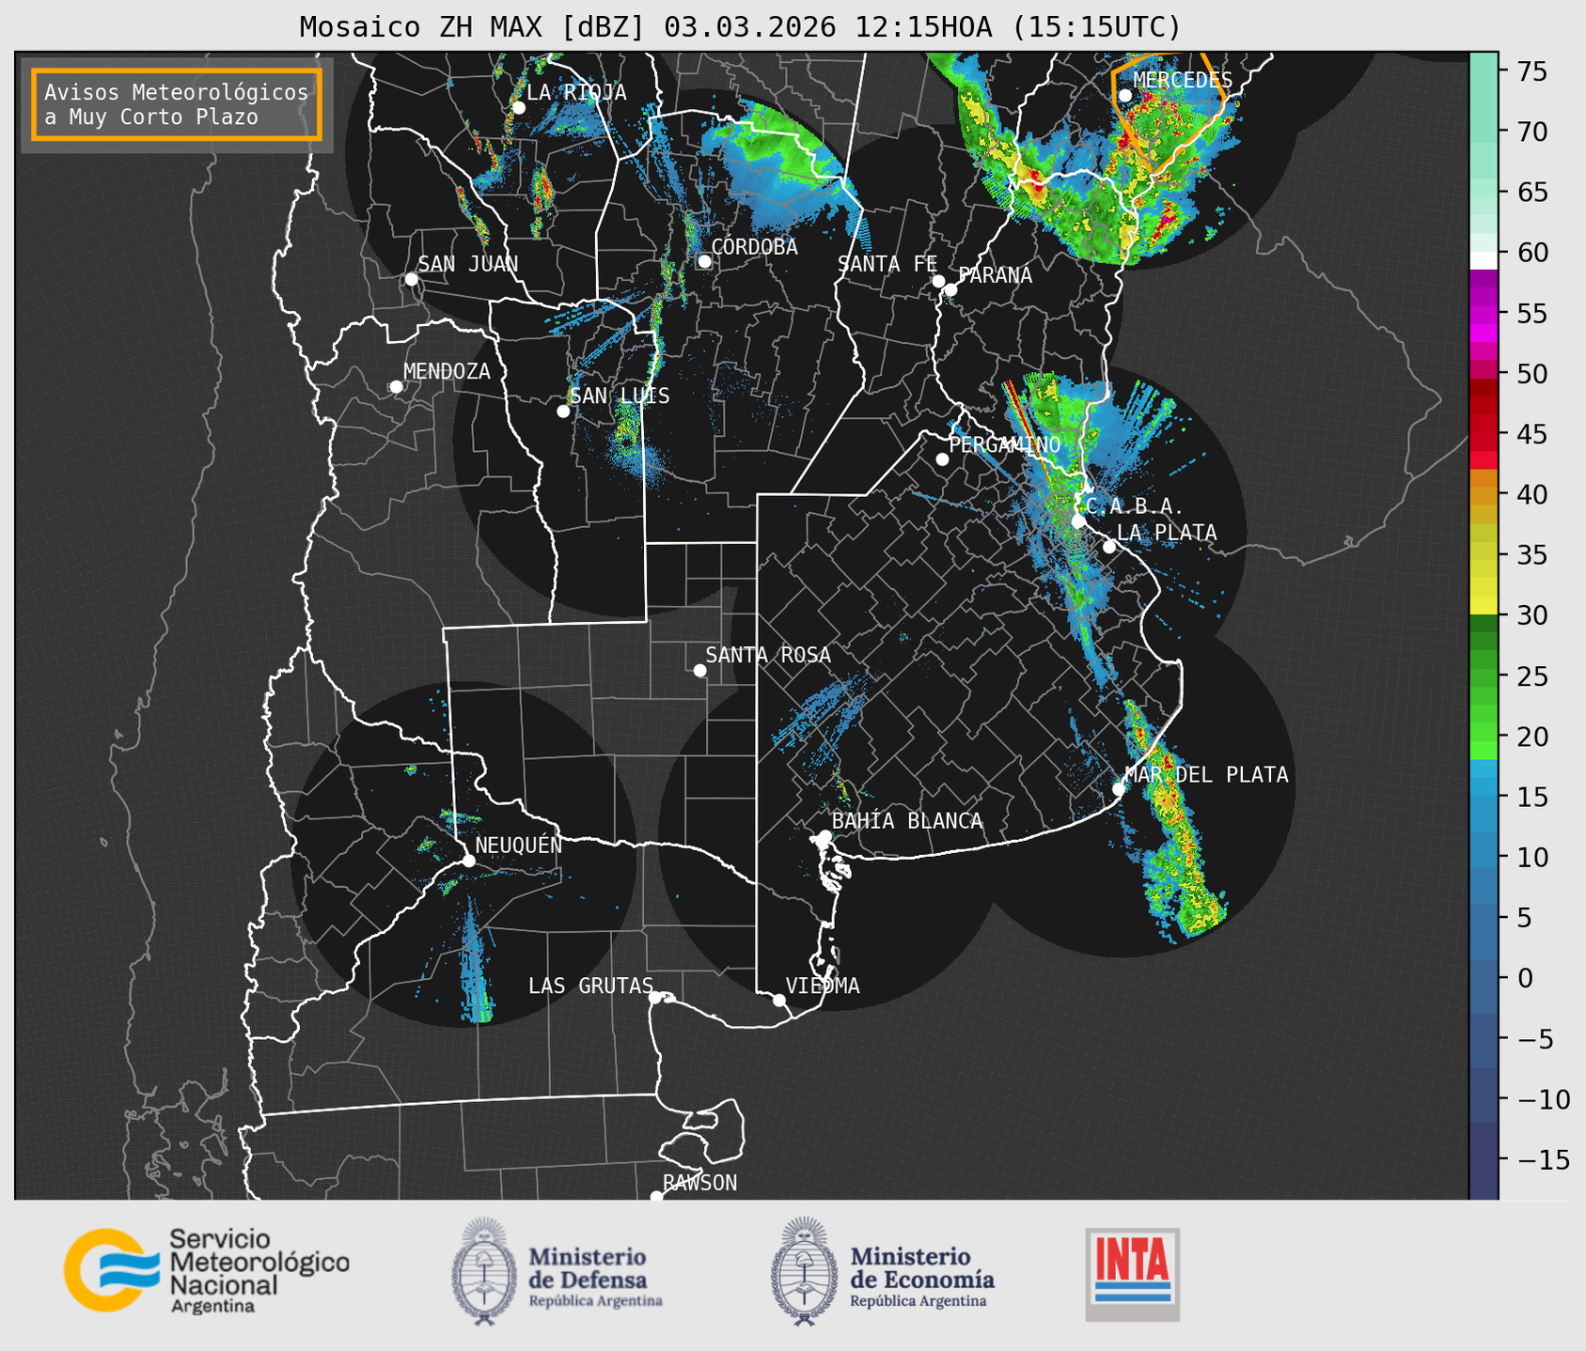Select the 'Ministerio de Defensa' wordmark text
Screen dimensions: 1586x1351
596,1276
